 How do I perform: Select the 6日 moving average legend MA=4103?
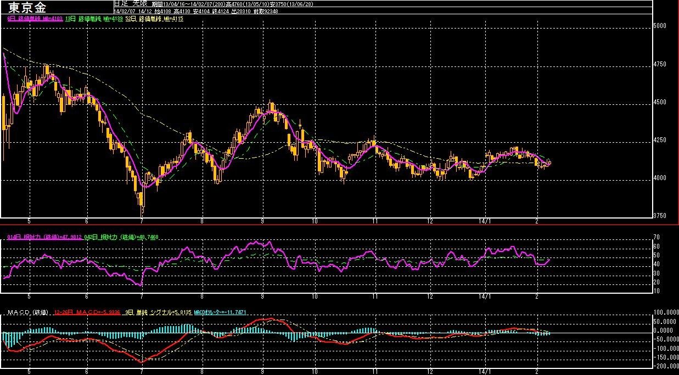click(x=35, y=19)
